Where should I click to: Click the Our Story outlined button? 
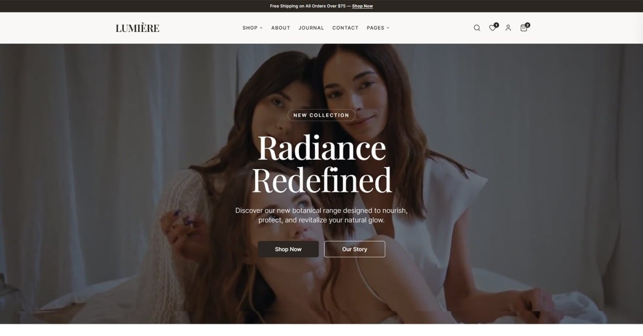354,249
